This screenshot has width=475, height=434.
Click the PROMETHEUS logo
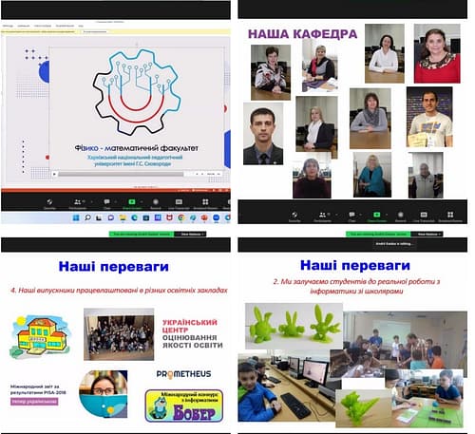(x=183, y=374)
